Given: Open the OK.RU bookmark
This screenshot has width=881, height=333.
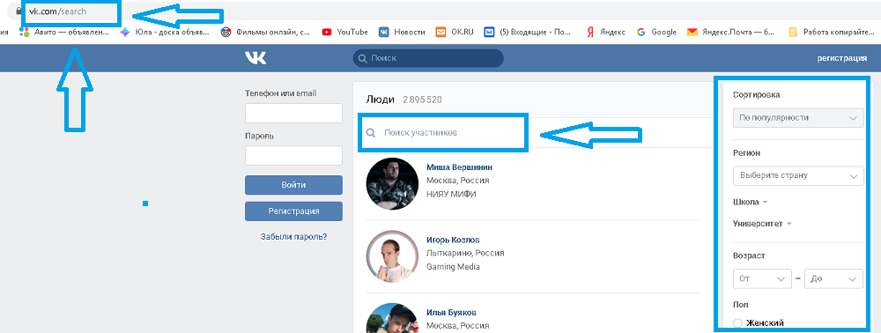Looking at the screenshot, I should pyautogui.click(x=455, y=32).
